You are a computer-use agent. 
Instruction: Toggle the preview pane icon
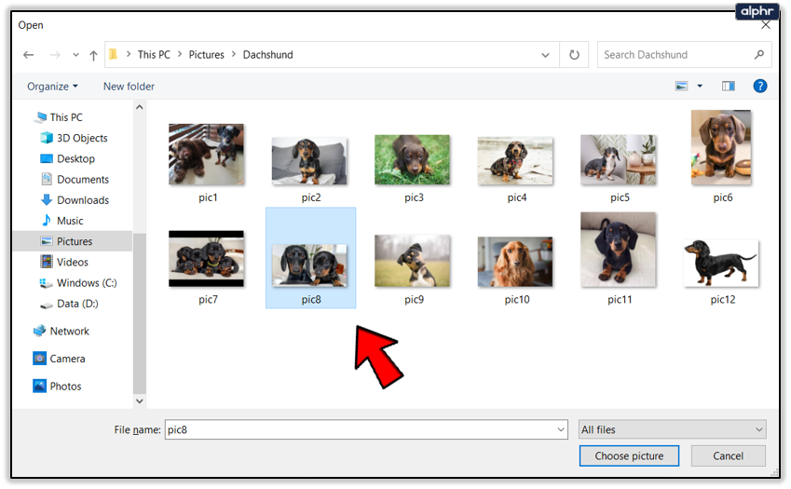point(728,87)
